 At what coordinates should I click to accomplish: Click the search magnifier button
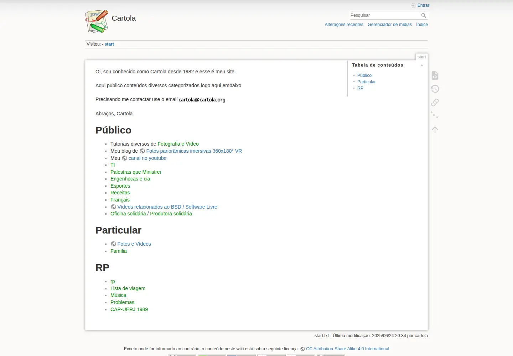(x=424, y=15)
